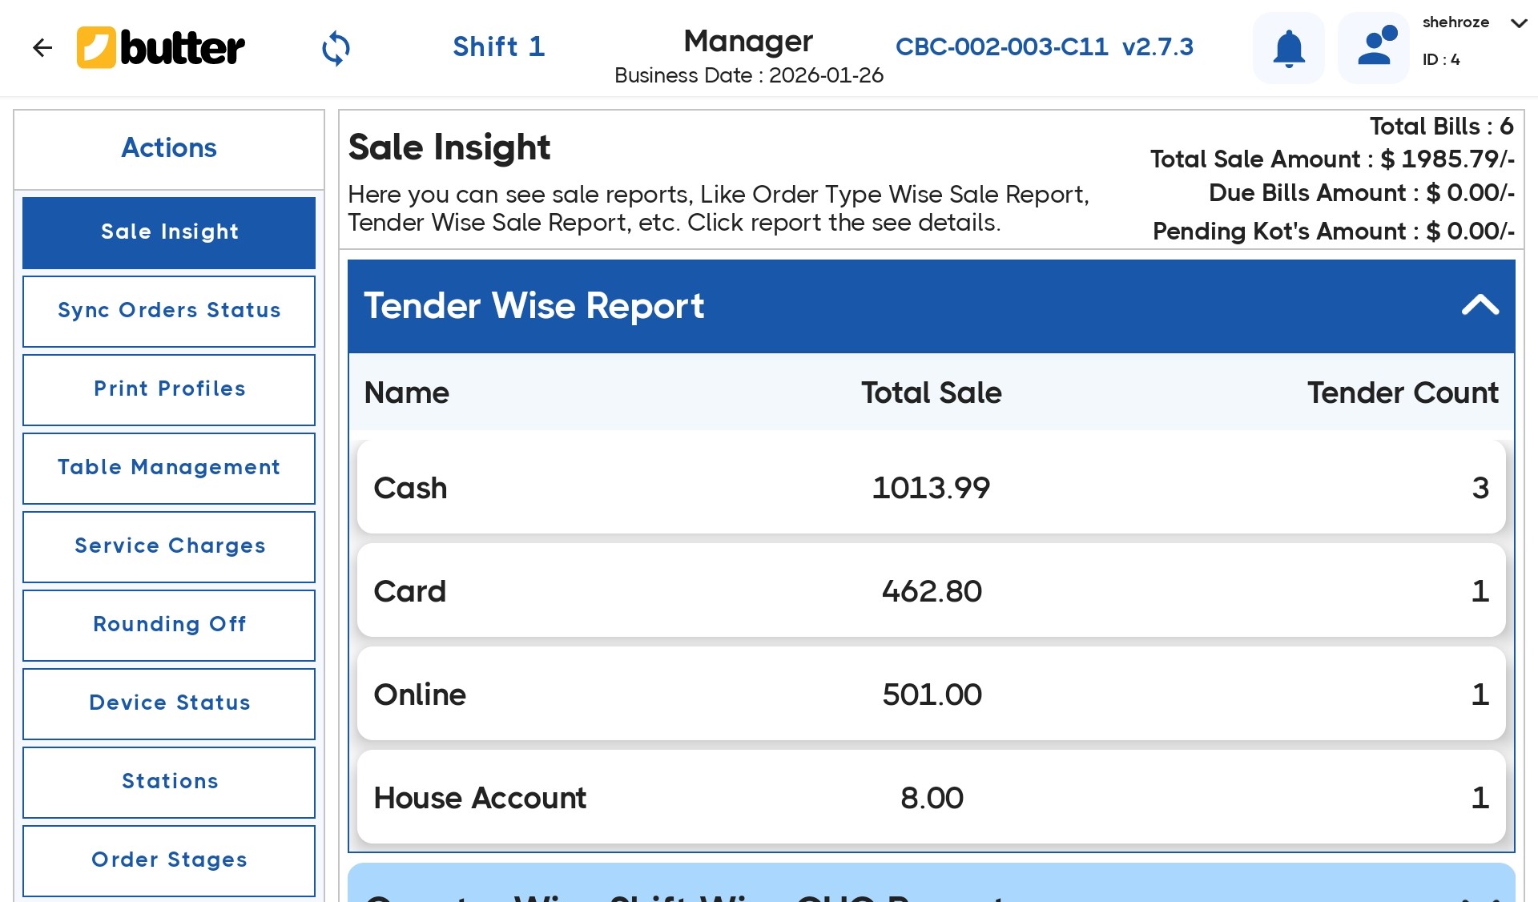Viewport: 1538px width, 902px height.
Task: Open the Stations section
Action: click(x=169, y=782)
